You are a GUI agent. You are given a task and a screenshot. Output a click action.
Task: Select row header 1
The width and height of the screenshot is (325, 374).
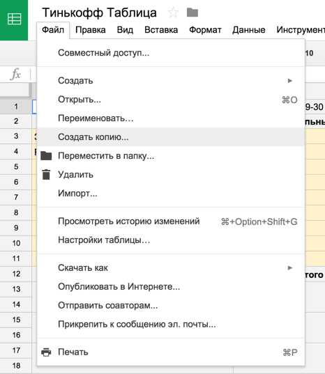coord(16,107)
